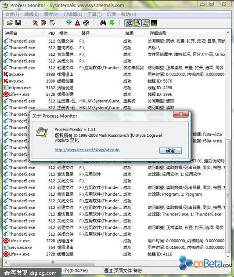Select the F:\应用软件 path cell
This screenshot has height=277, width=234.
pyautogui.click(x=90, y=174)
